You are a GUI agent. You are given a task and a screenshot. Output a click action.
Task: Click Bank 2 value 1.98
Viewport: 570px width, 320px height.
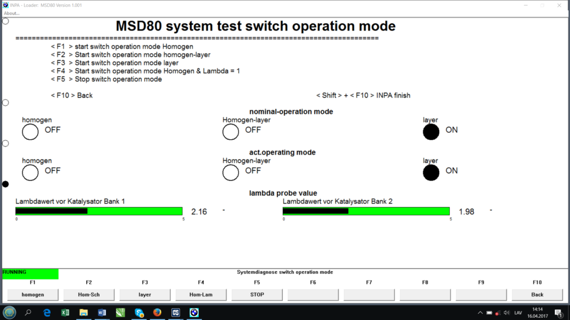point(466,212)
